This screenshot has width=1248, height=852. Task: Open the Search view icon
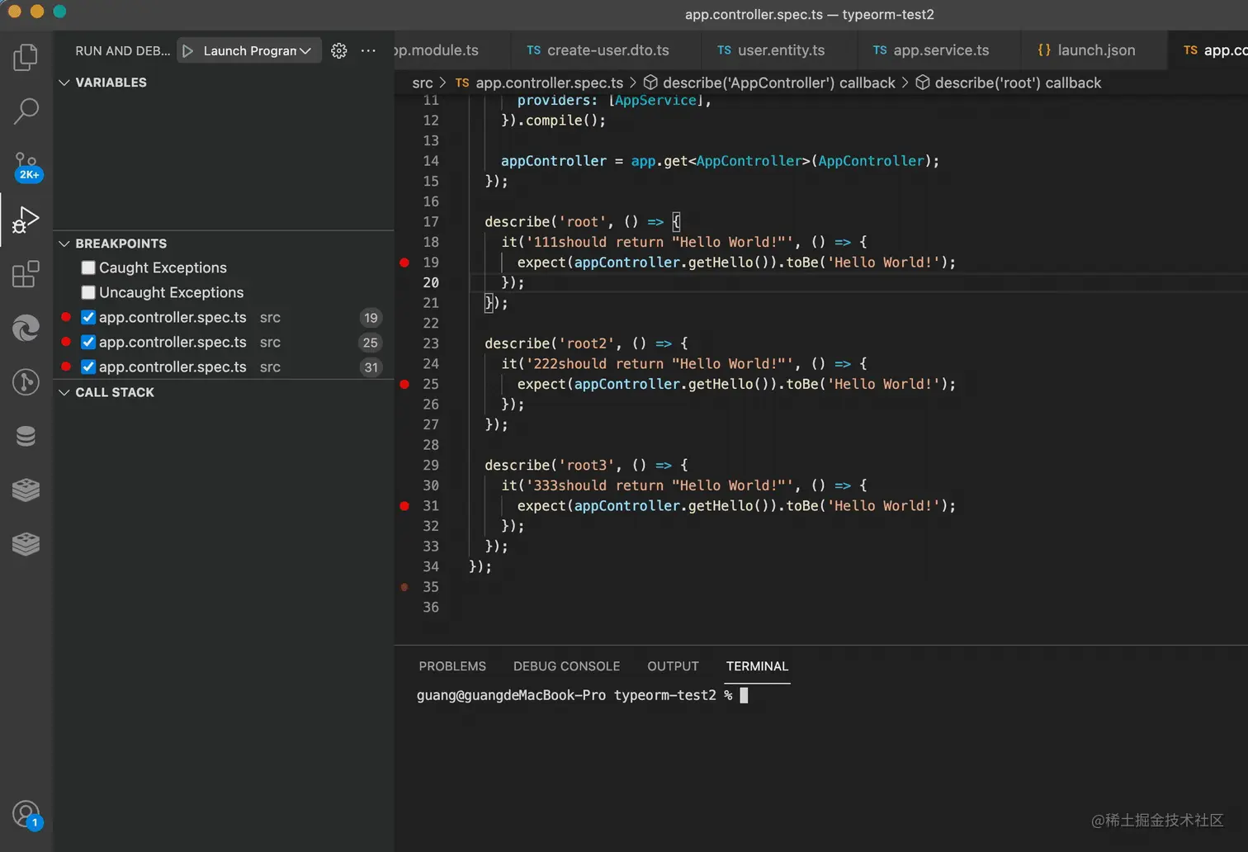tap(26, 111)
